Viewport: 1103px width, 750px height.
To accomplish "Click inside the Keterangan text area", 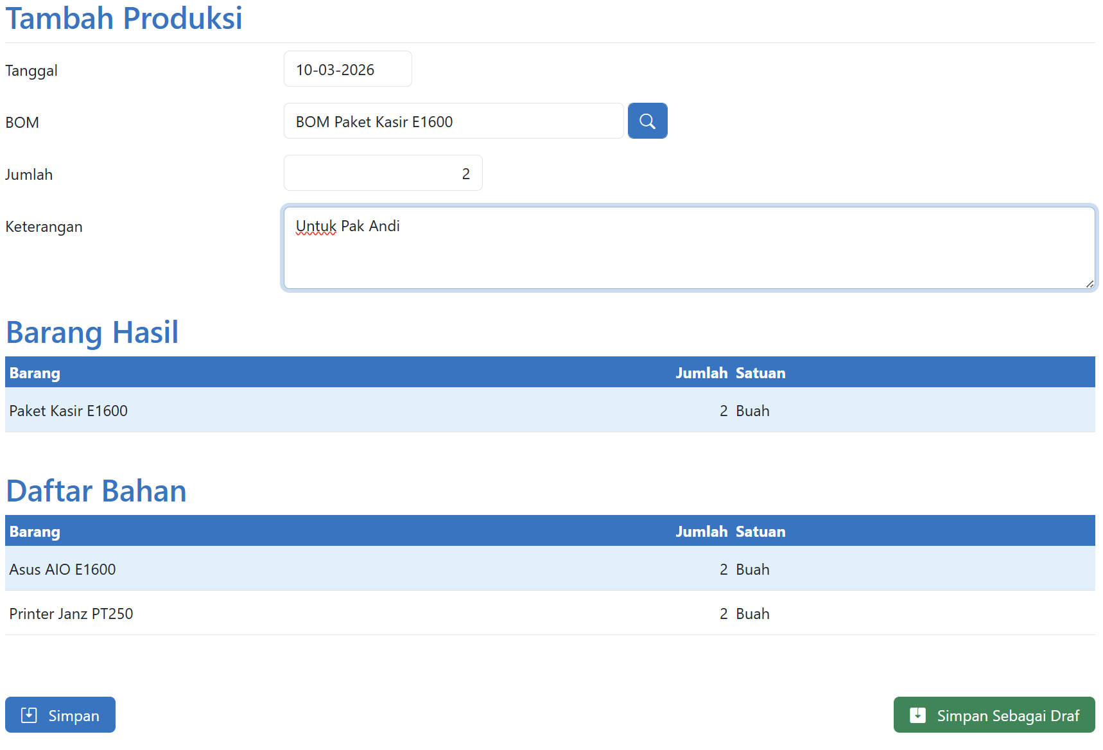I will click(690, 248).
